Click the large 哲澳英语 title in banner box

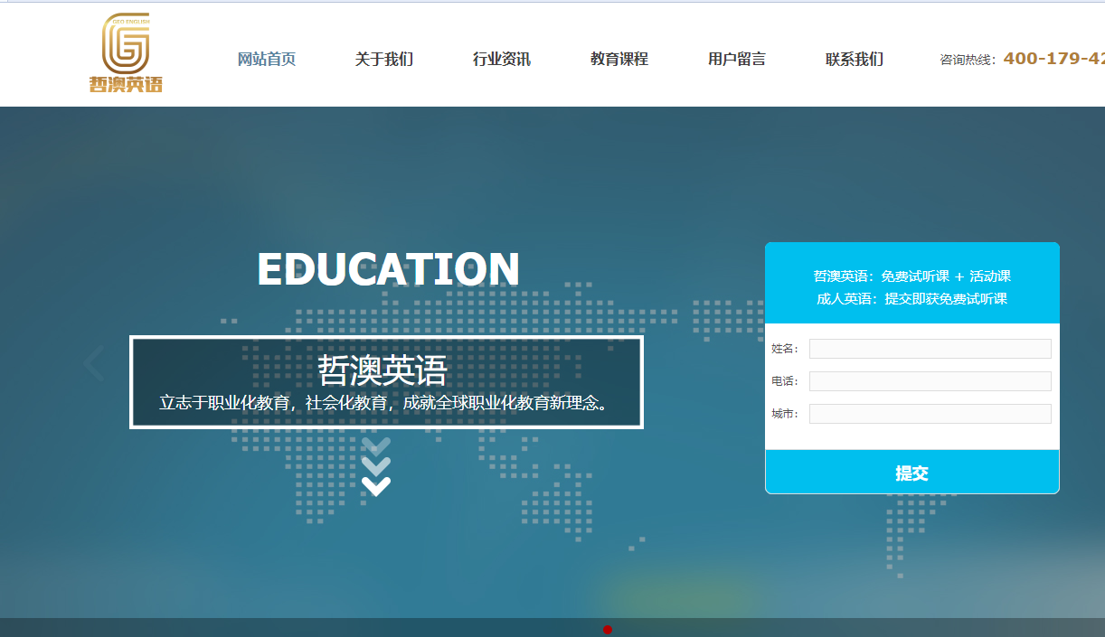pyautogui.click(x=382, y=370)
